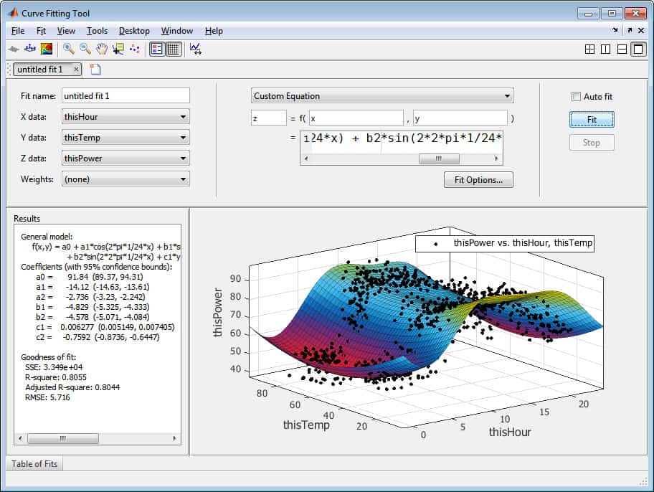Open the X data thisHour dropdown
Viewport: 654px width, 492px height.
click(x=125, y=116)
